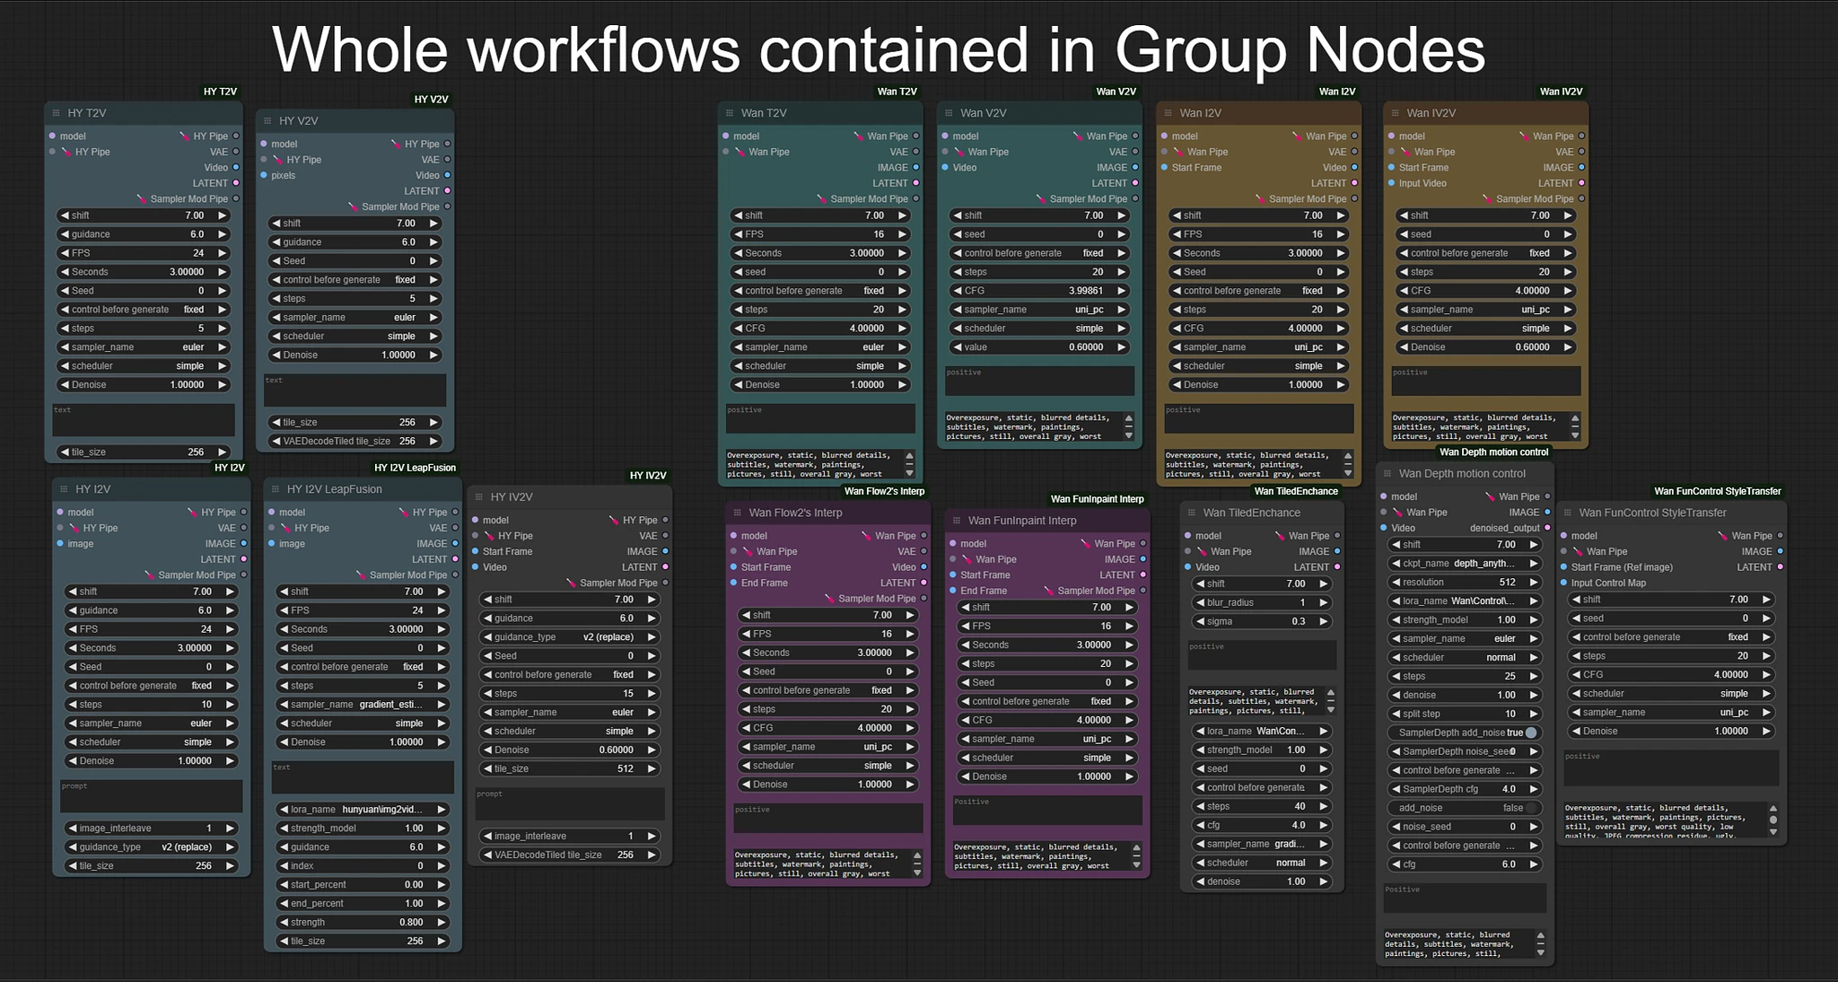This screenshot has height=982, width=1838.
Task: Open sampler_name uni_pc combo in Wan V2V
Action: tap(1039, 310)
